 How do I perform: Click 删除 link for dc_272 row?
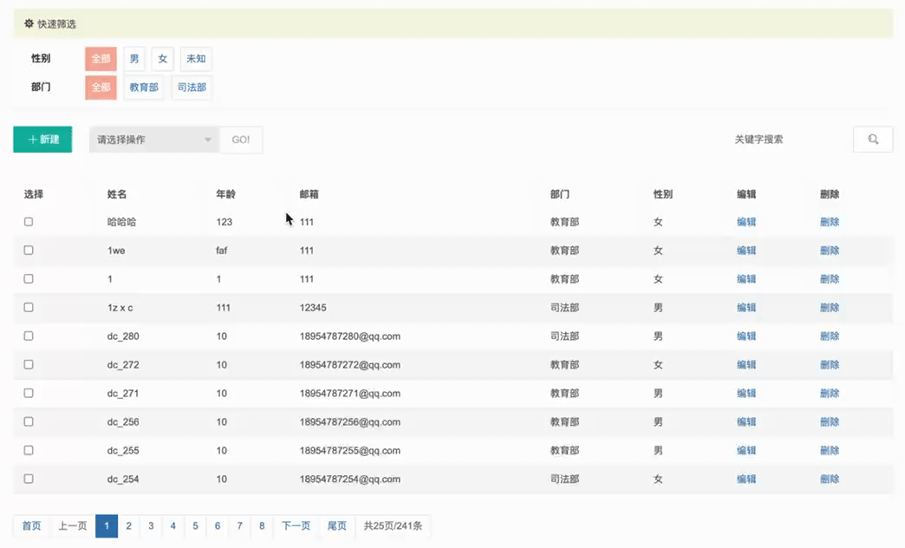pos(829,365)
